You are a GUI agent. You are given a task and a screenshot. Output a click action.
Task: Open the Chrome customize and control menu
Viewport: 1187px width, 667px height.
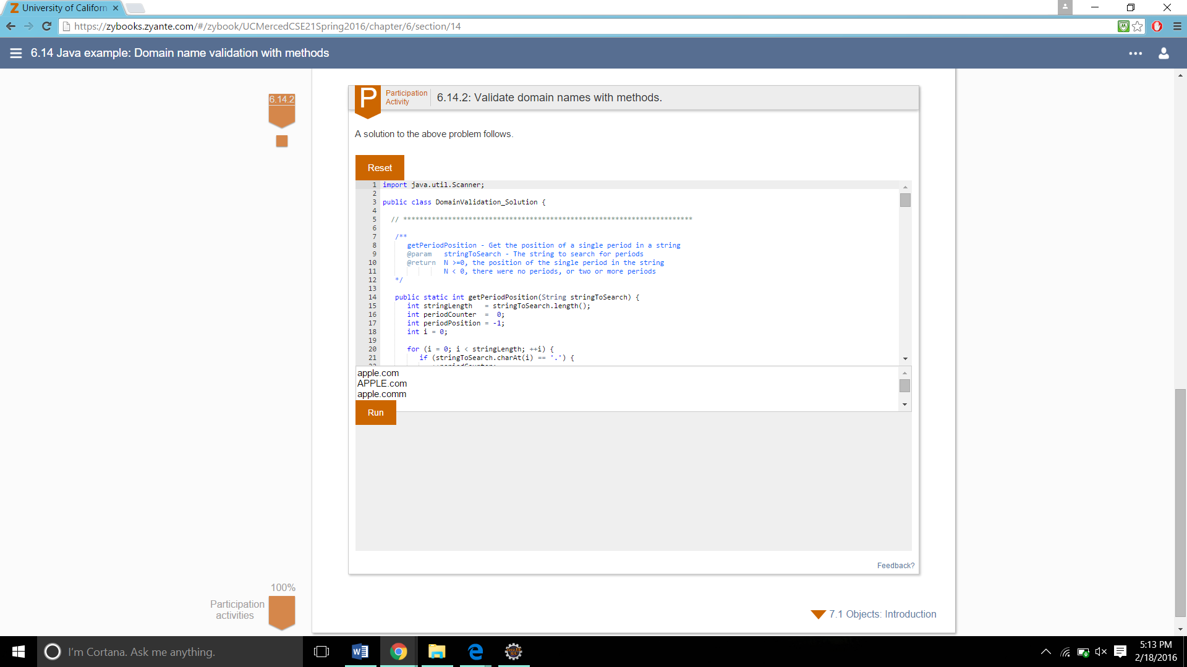click(1175, 26)
